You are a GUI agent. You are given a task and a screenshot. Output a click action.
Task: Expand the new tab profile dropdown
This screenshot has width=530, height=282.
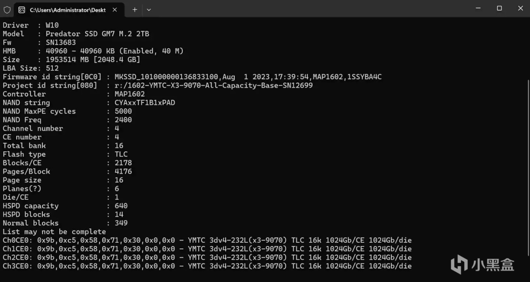point(149,10)
